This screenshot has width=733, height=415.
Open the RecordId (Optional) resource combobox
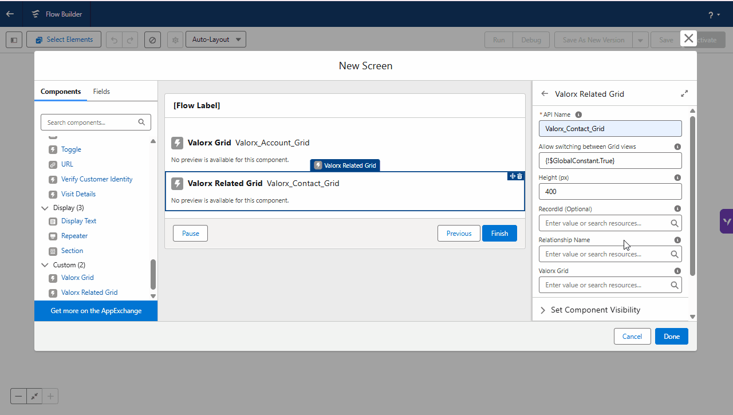point(610,223)
